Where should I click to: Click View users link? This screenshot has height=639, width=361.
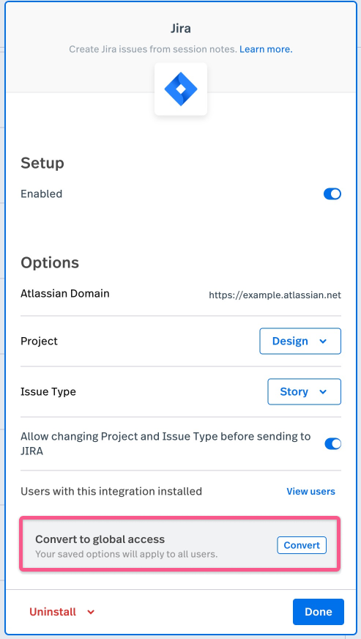311,492
